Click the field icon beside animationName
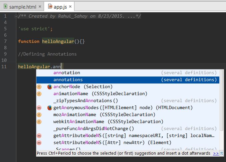Image resolution: width=226 pixels, height=162 pixels. (39, 94)
